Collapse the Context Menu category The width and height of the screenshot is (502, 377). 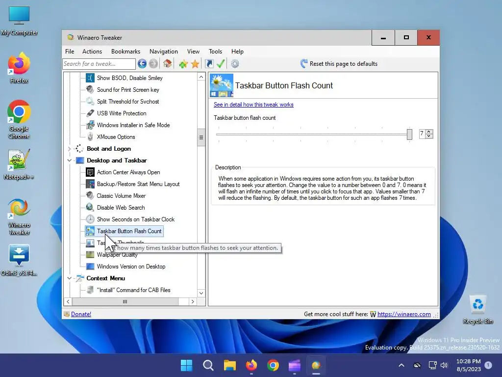[70, 278]
